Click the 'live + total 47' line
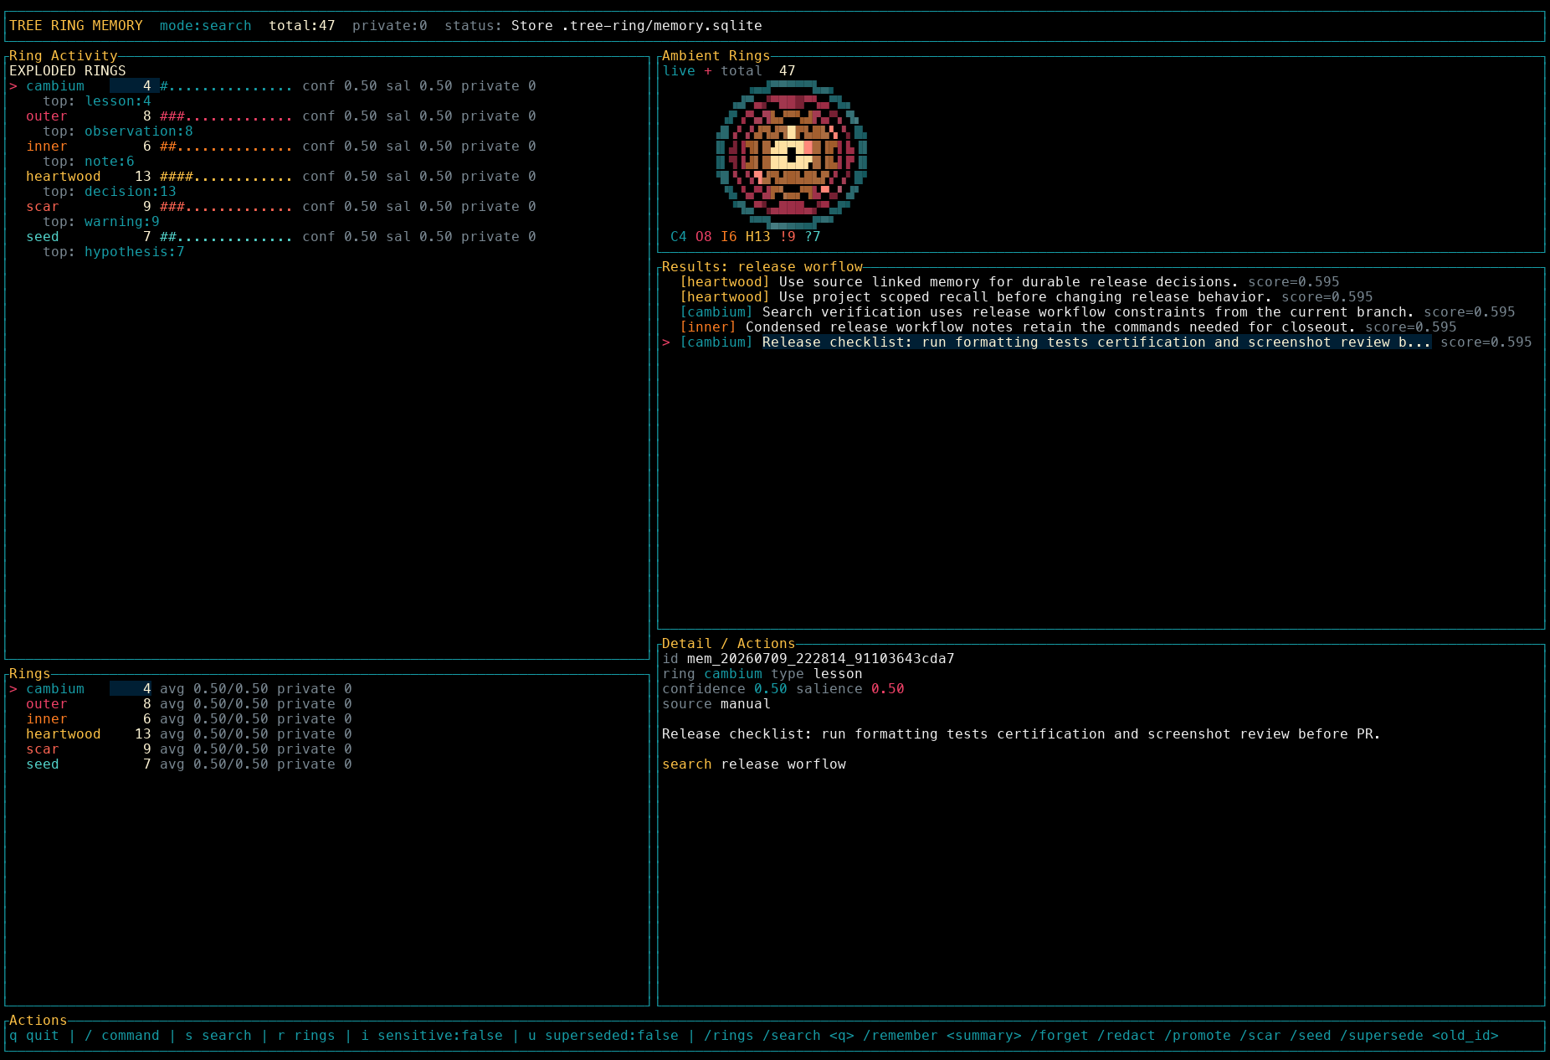 (729, 71)
